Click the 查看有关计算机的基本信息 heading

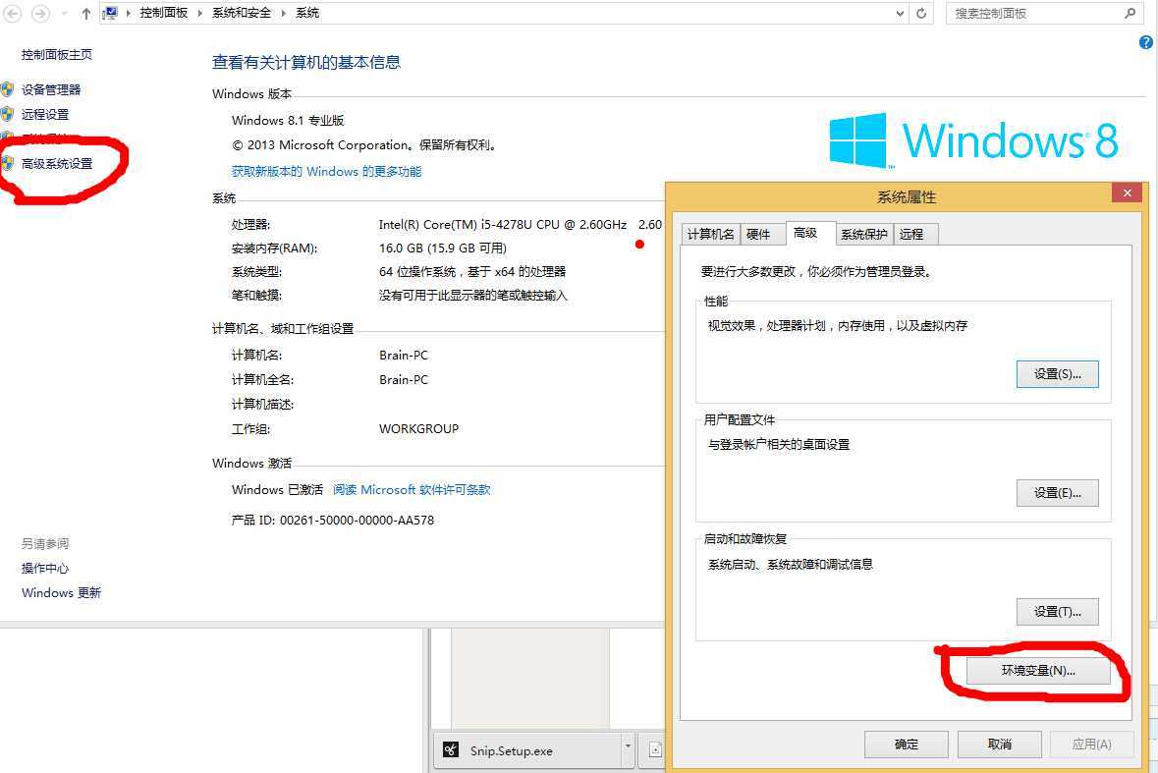306,63
